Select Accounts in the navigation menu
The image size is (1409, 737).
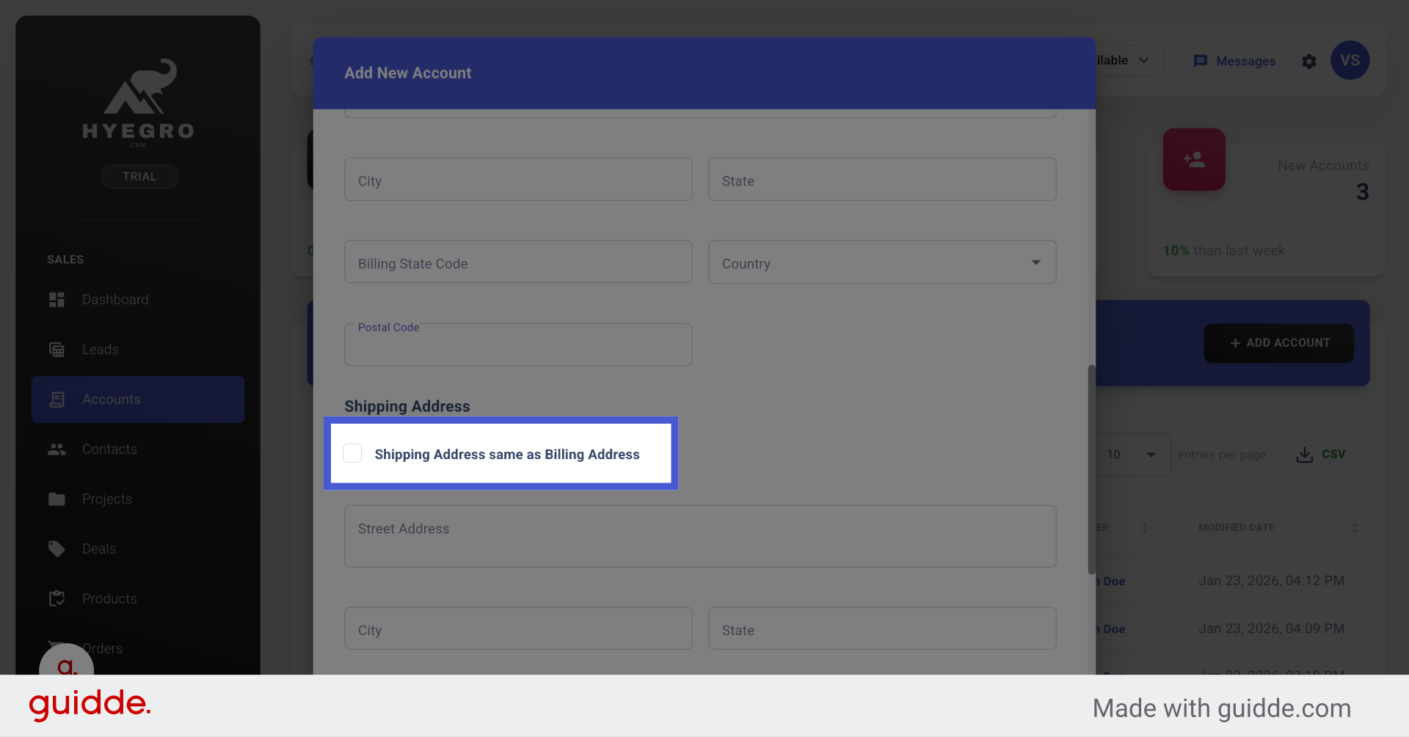111,399
